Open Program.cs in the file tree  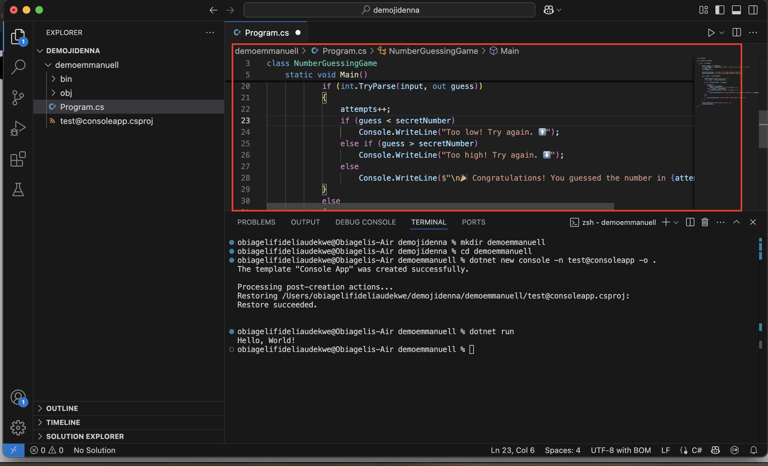point(128,107)
